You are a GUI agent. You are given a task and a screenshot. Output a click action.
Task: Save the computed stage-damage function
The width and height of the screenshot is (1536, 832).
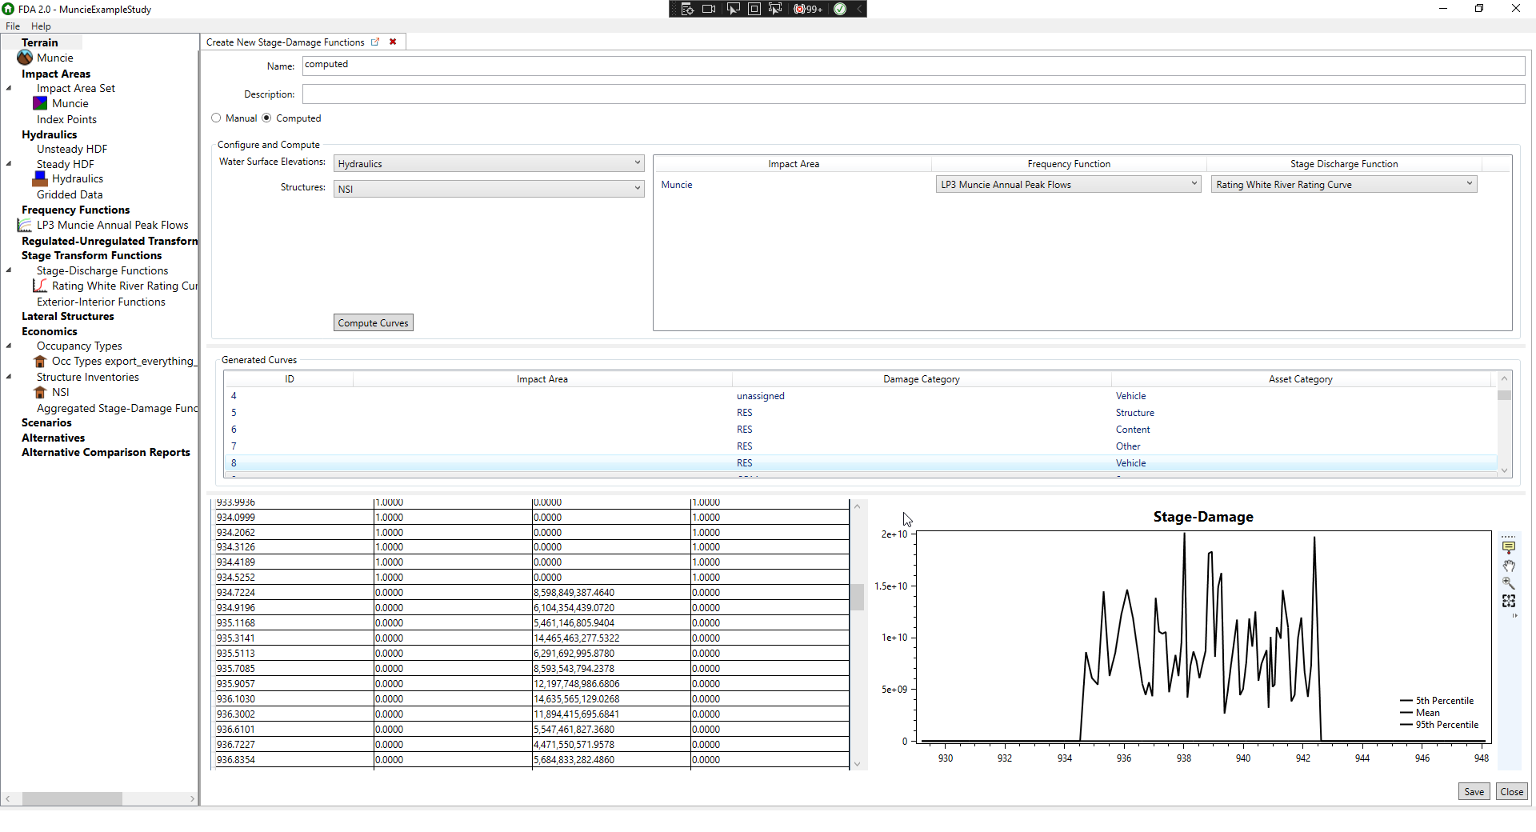click(1474, 790)
